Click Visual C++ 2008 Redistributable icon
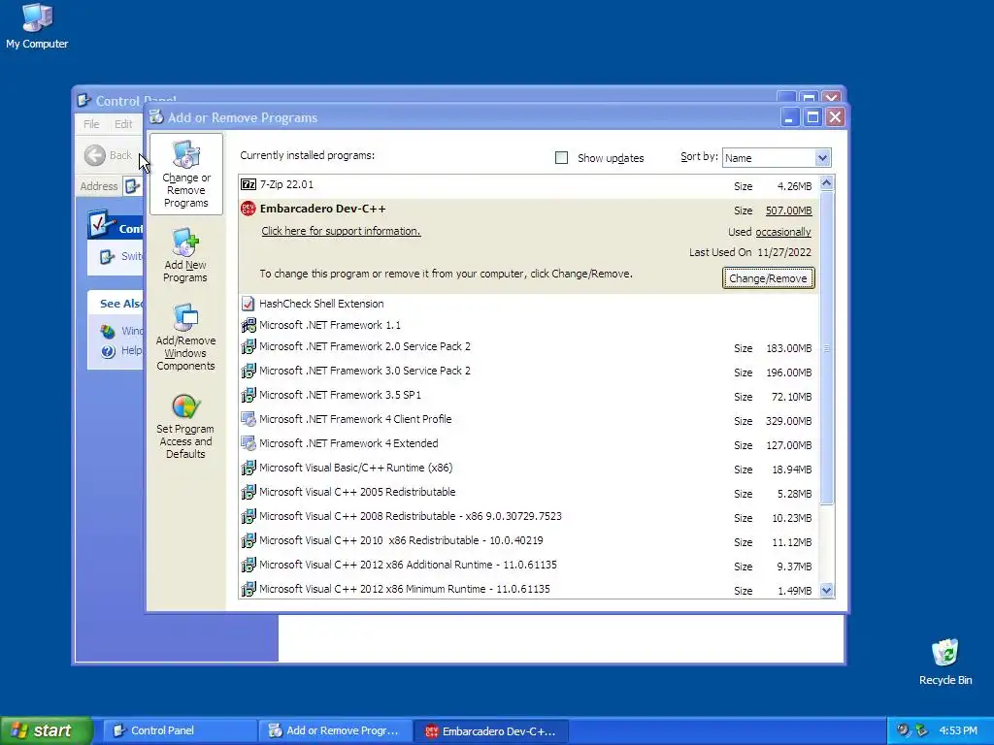The image size is (994, 745). (x=248, y=516)
